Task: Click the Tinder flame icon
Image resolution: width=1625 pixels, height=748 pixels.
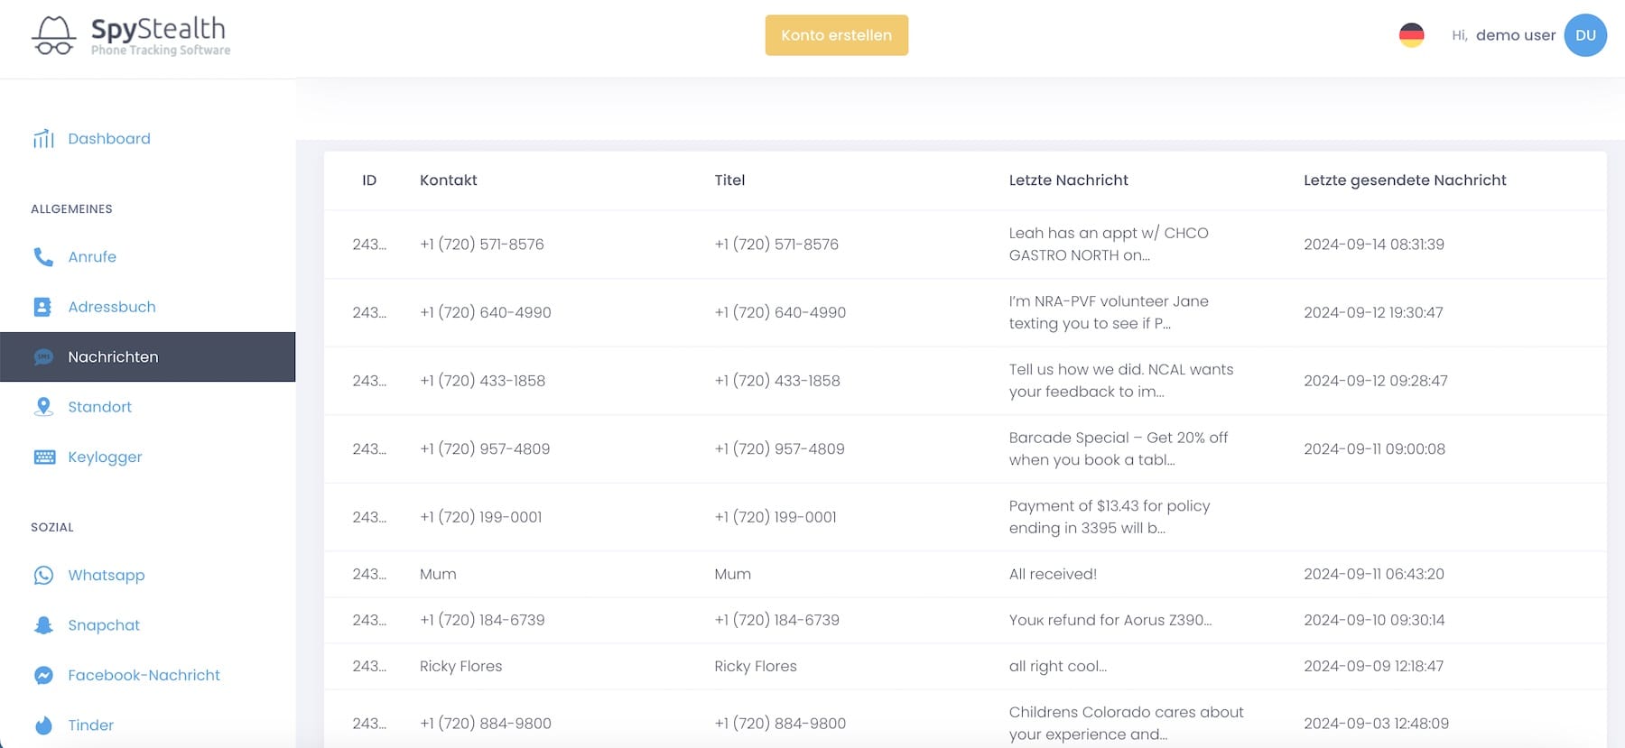Action: click(x=43, y=725)
